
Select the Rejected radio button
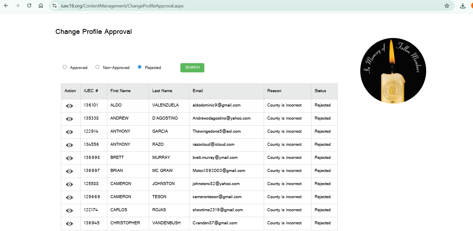pyautogui.click(x=139, y=67)
